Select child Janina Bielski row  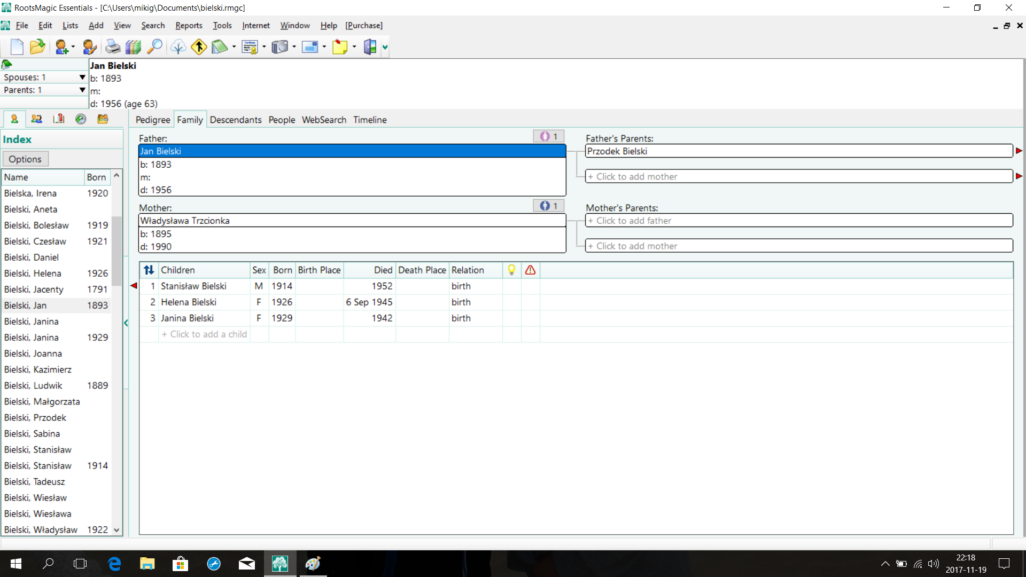(x=576, y=318)
